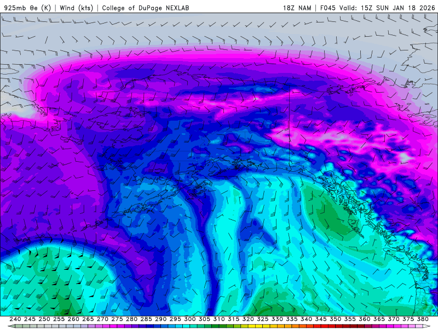438x329 pixels.
Task: Click the 295 color scale label
Action: click(x=175, y=319)
